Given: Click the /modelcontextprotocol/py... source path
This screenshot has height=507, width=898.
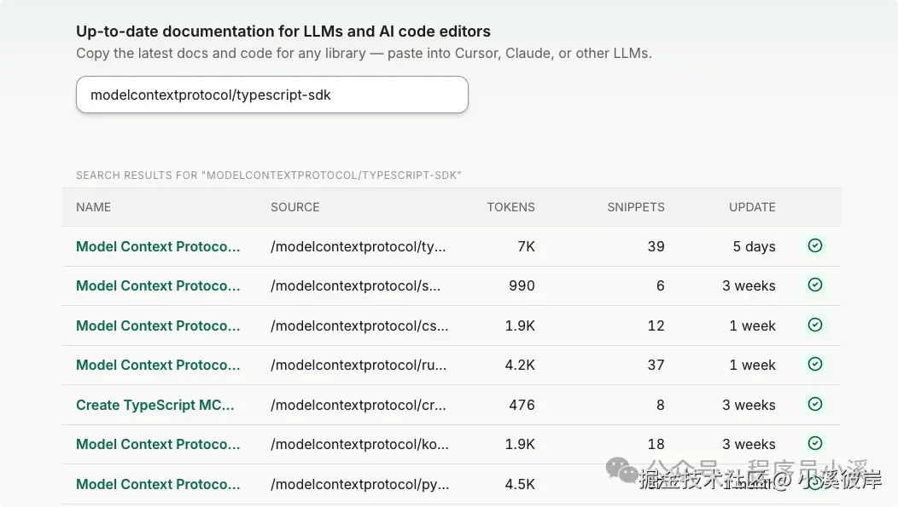Looking at the screenshot, I should point(359,484).
